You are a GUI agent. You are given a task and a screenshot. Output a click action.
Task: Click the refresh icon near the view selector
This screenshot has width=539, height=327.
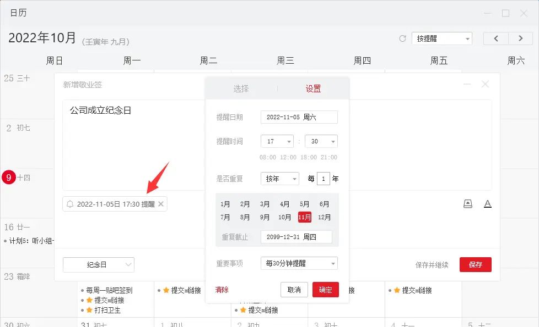tap(401, 38)
